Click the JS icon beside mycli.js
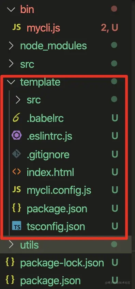Image resolution: width=135 pixels, height=289 pixels. (16, 27)
